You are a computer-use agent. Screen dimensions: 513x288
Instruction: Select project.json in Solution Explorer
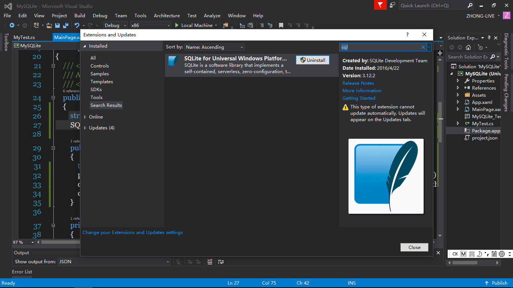tap(484, 138)
